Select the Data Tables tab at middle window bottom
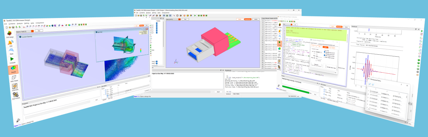The height and width of the screenshot is (137, 428). [236, 94]
